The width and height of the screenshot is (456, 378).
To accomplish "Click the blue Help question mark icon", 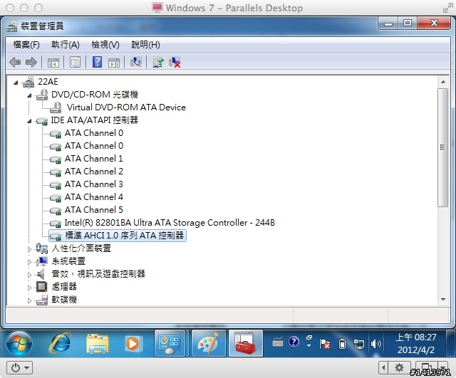I will (97, 62).
